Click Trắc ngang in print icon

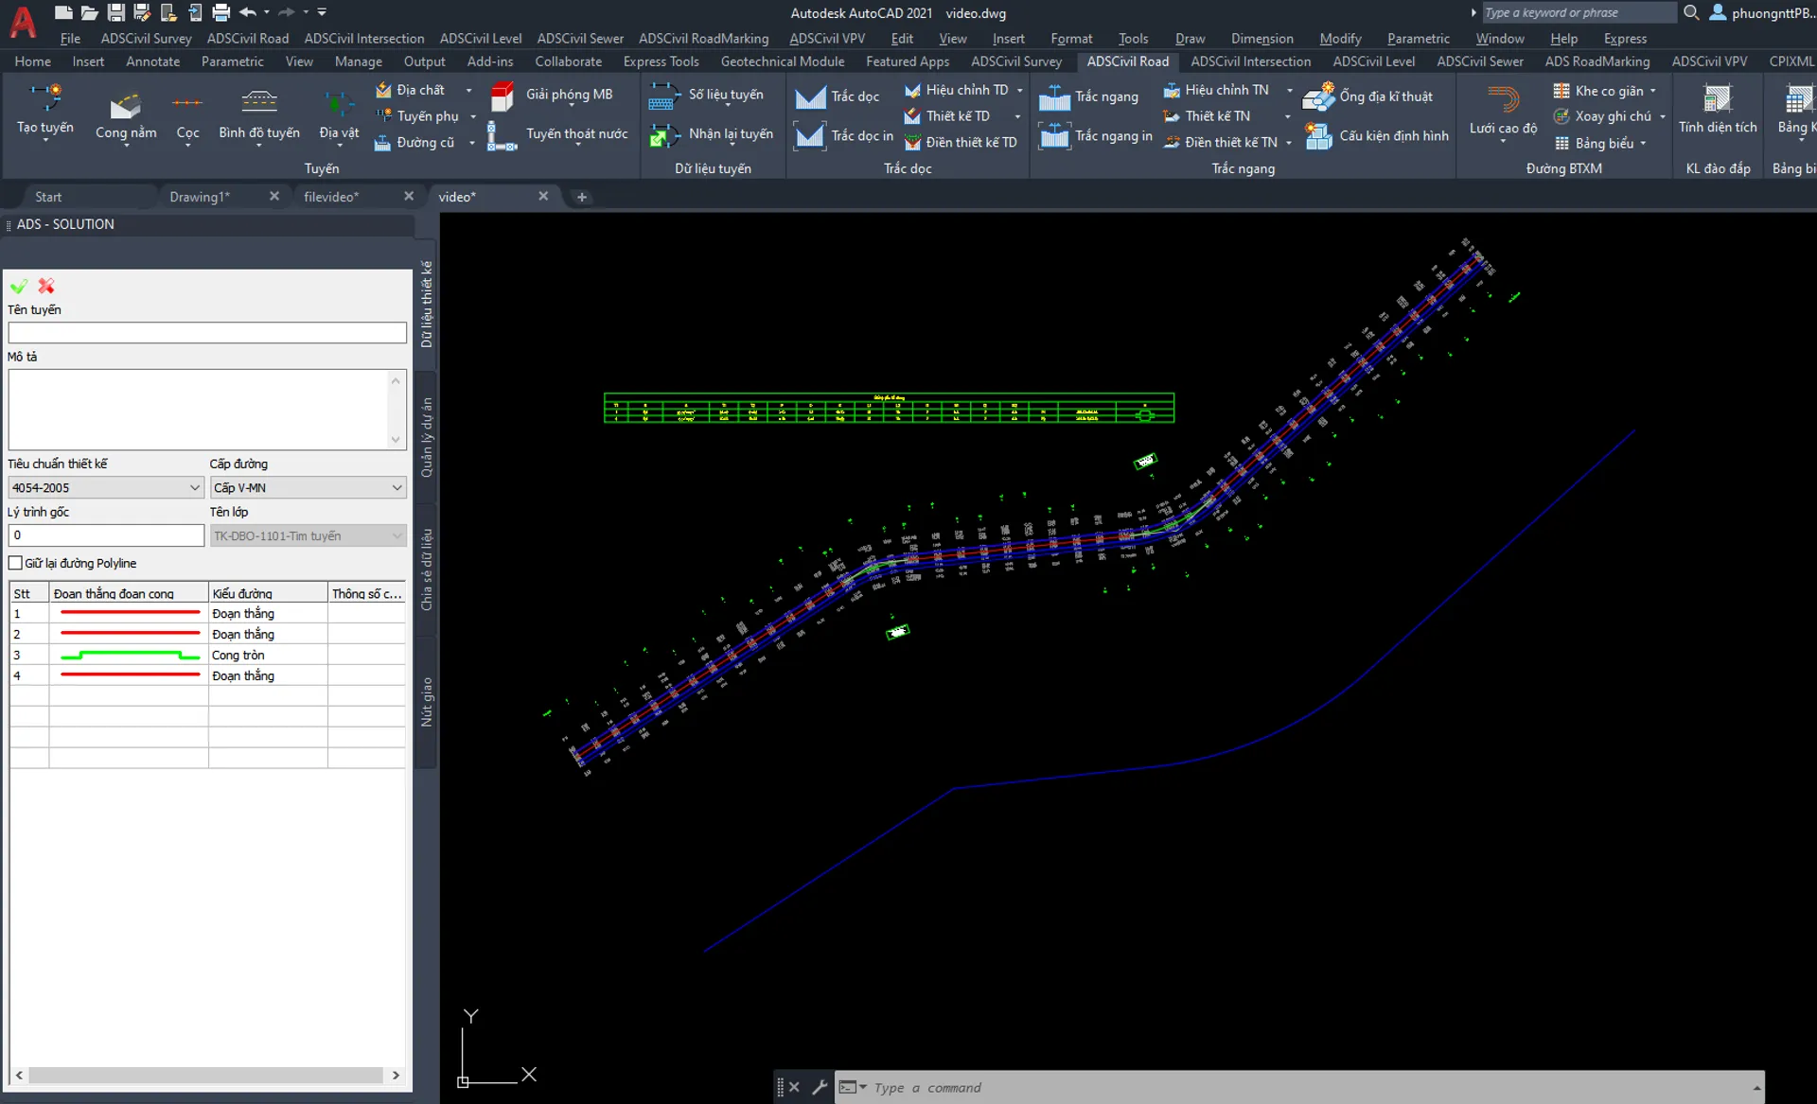[x=1054, y=135]
